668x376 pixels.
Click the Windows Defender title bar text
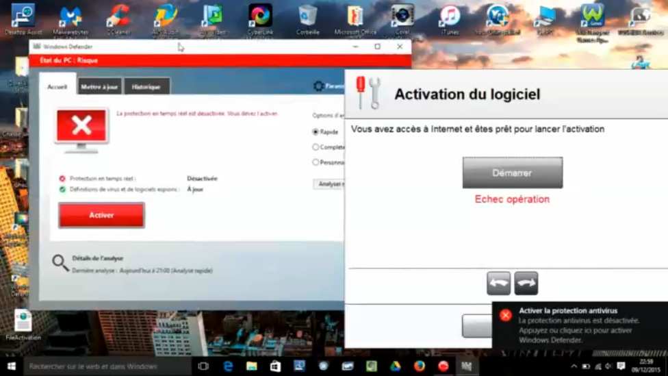point(68,47)
